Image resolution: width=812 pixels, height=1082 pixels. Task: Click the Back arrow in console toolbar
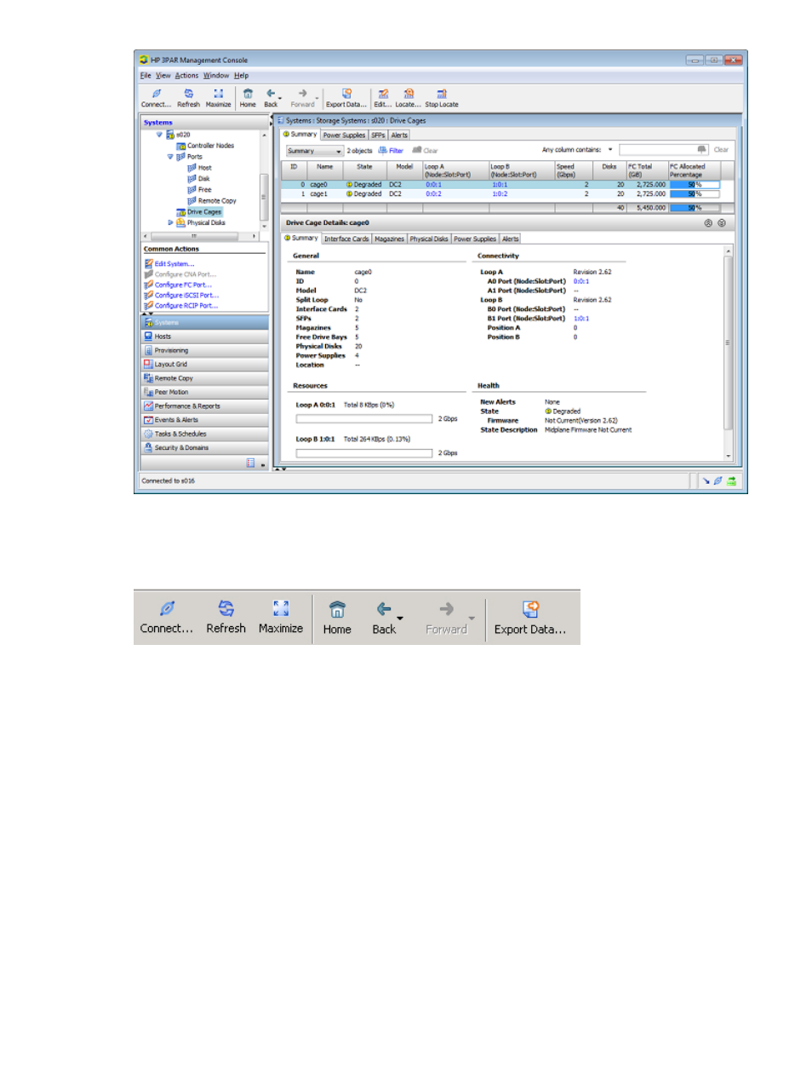point(271,94)
